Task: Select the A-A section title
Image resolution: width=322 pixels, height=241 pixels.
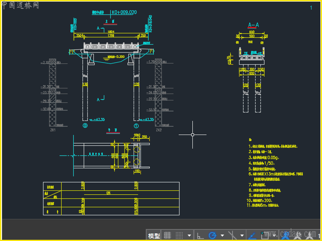Action: 253,25
